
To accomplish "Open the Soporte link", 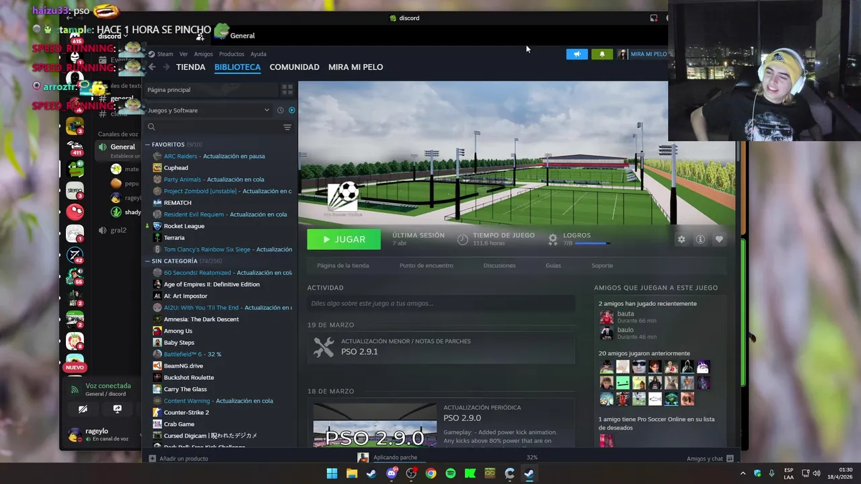I will 602,266.
